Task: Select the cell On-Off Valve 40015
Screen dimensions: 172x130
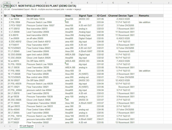Action: [x=46, y=61]
